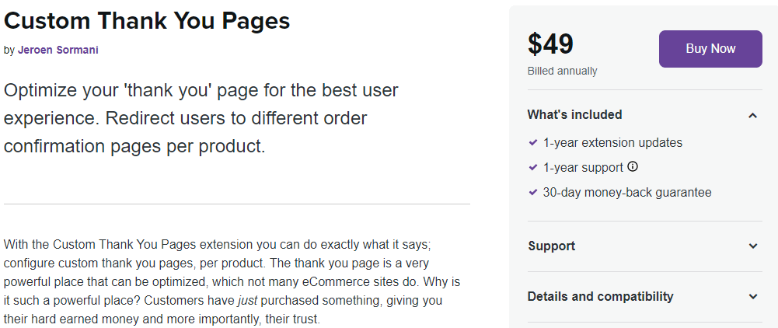Select the Support section heading

click(551, 246)
